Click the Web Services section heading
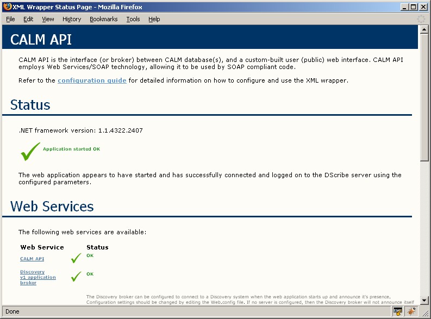Viewport: 431px width, 319px height. 52,207
